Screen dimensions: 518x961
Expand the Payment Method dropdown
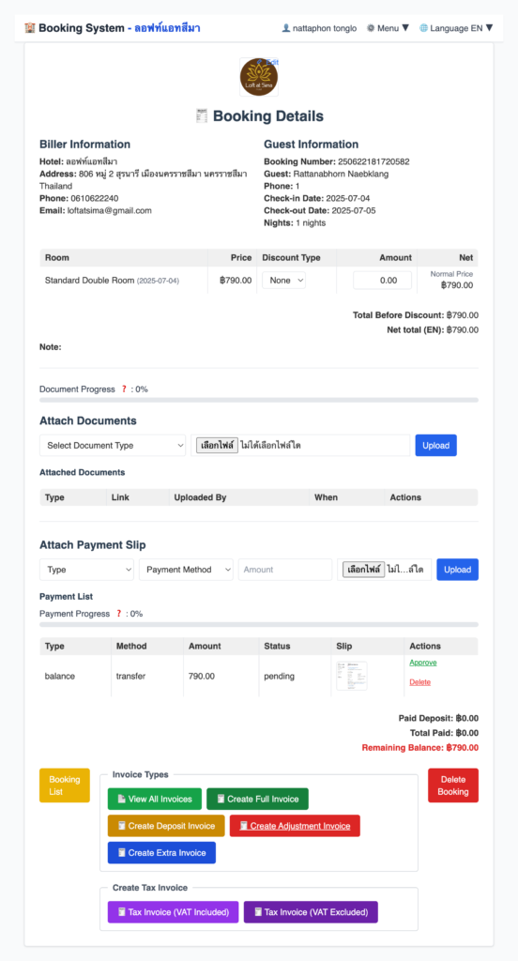[187, 570]
